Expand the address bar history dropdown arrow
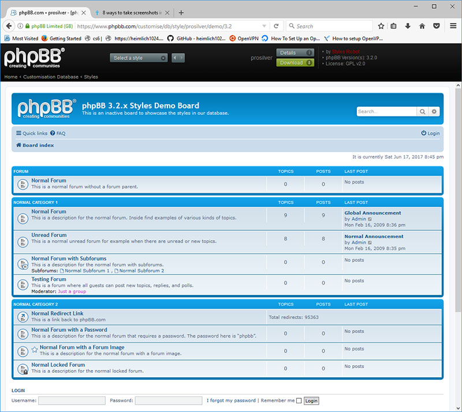Screen dimensions: 462x412 [264, 26]
